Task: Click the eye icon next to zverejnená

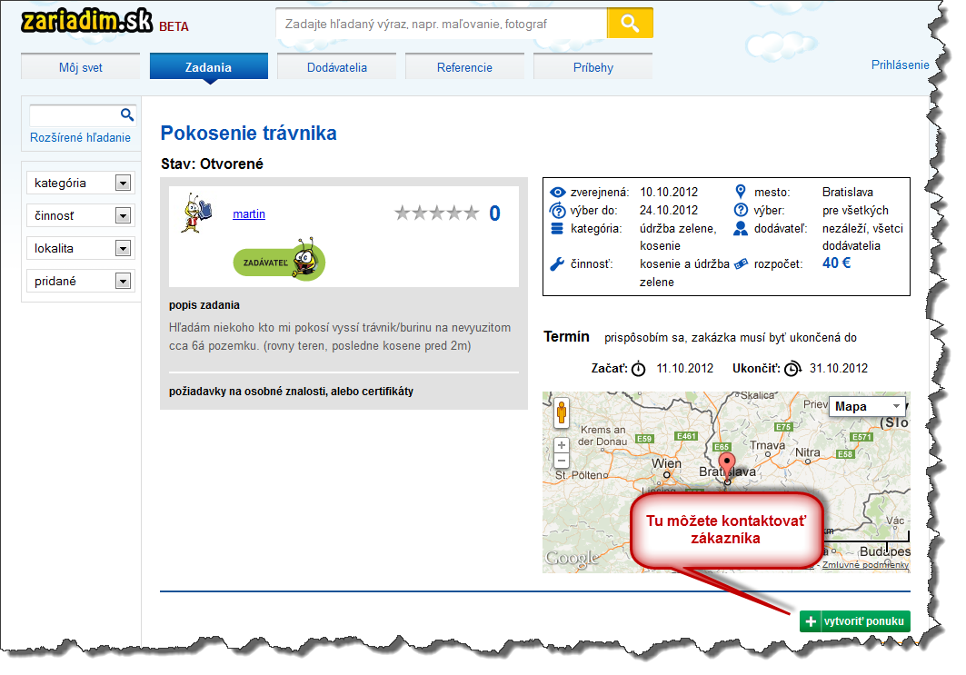Action: [x=558, y=193]
